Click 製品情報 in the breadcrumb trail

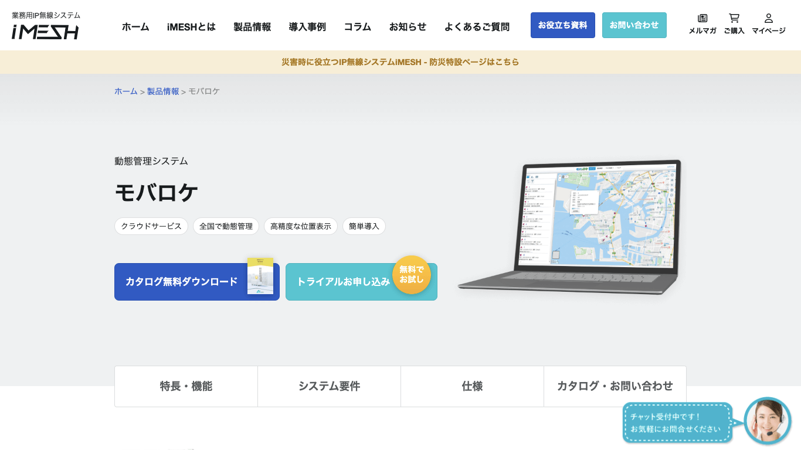161,91
